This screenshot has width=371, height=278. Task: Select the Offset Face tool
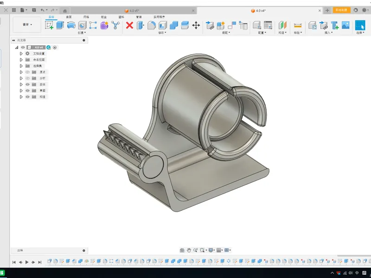pyautogui.click(x=185, y=25)
